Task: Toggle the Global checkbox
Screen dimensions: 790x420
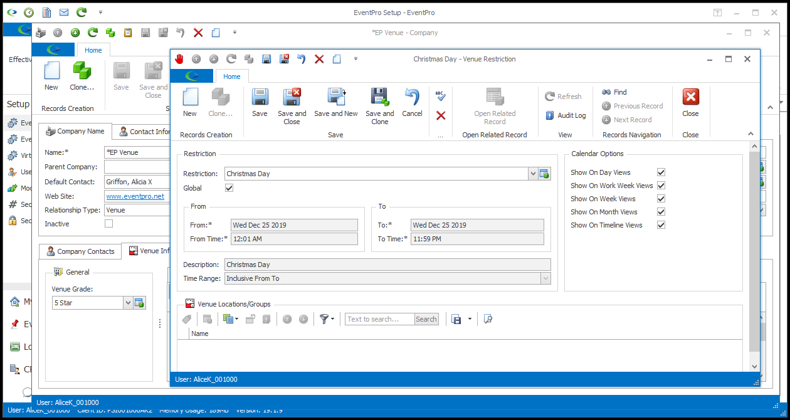Action: point(229,188)
